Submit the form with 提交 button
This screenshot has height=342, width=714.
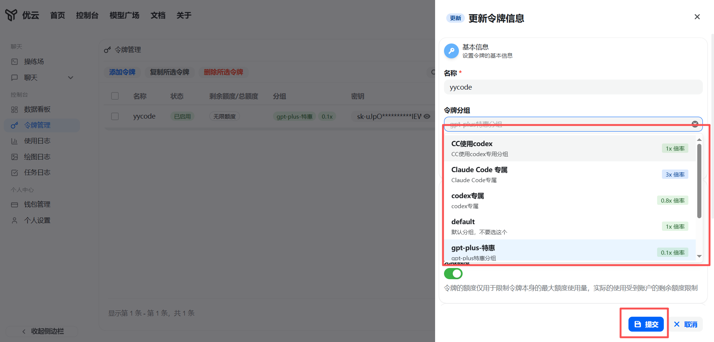coord(646,324)
